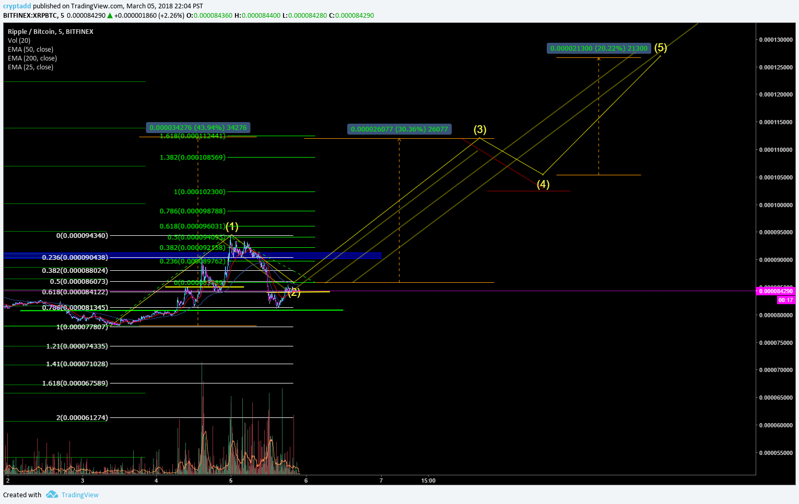Click date 7 on the time axis

pyautogui.click(x=381, y=481)
